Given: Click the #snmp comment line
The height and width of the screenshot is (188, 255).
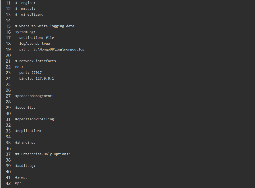Looking at the screenshot, I should click(21, 177).
